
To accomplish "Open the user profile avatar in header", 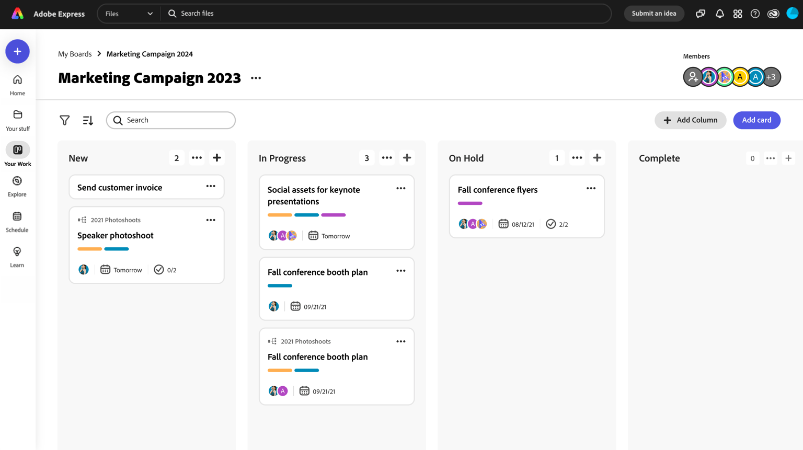I will coord(792,14).
